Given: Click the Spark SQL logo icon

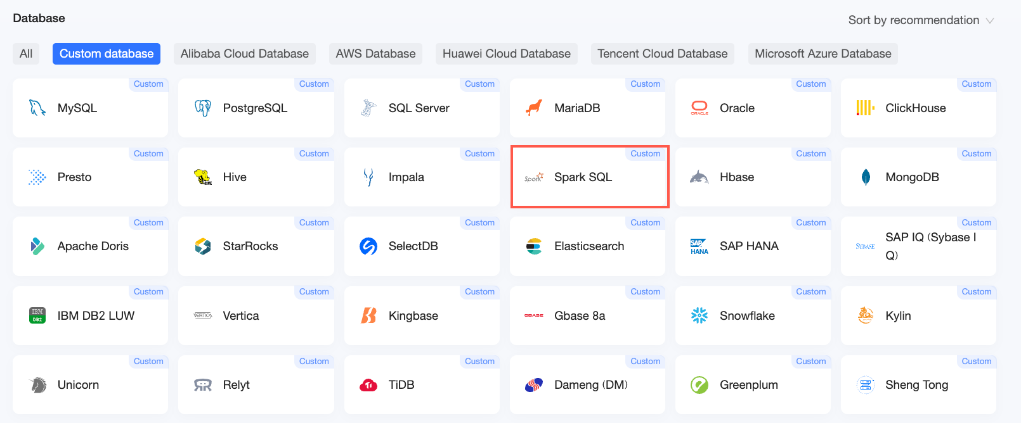Looking at the screenshot, I should [x=534, y=178].
